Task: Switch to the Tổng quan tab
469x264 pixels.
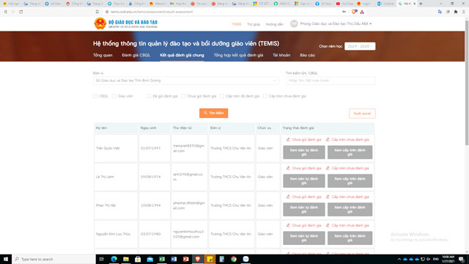Action: [103, 55]
